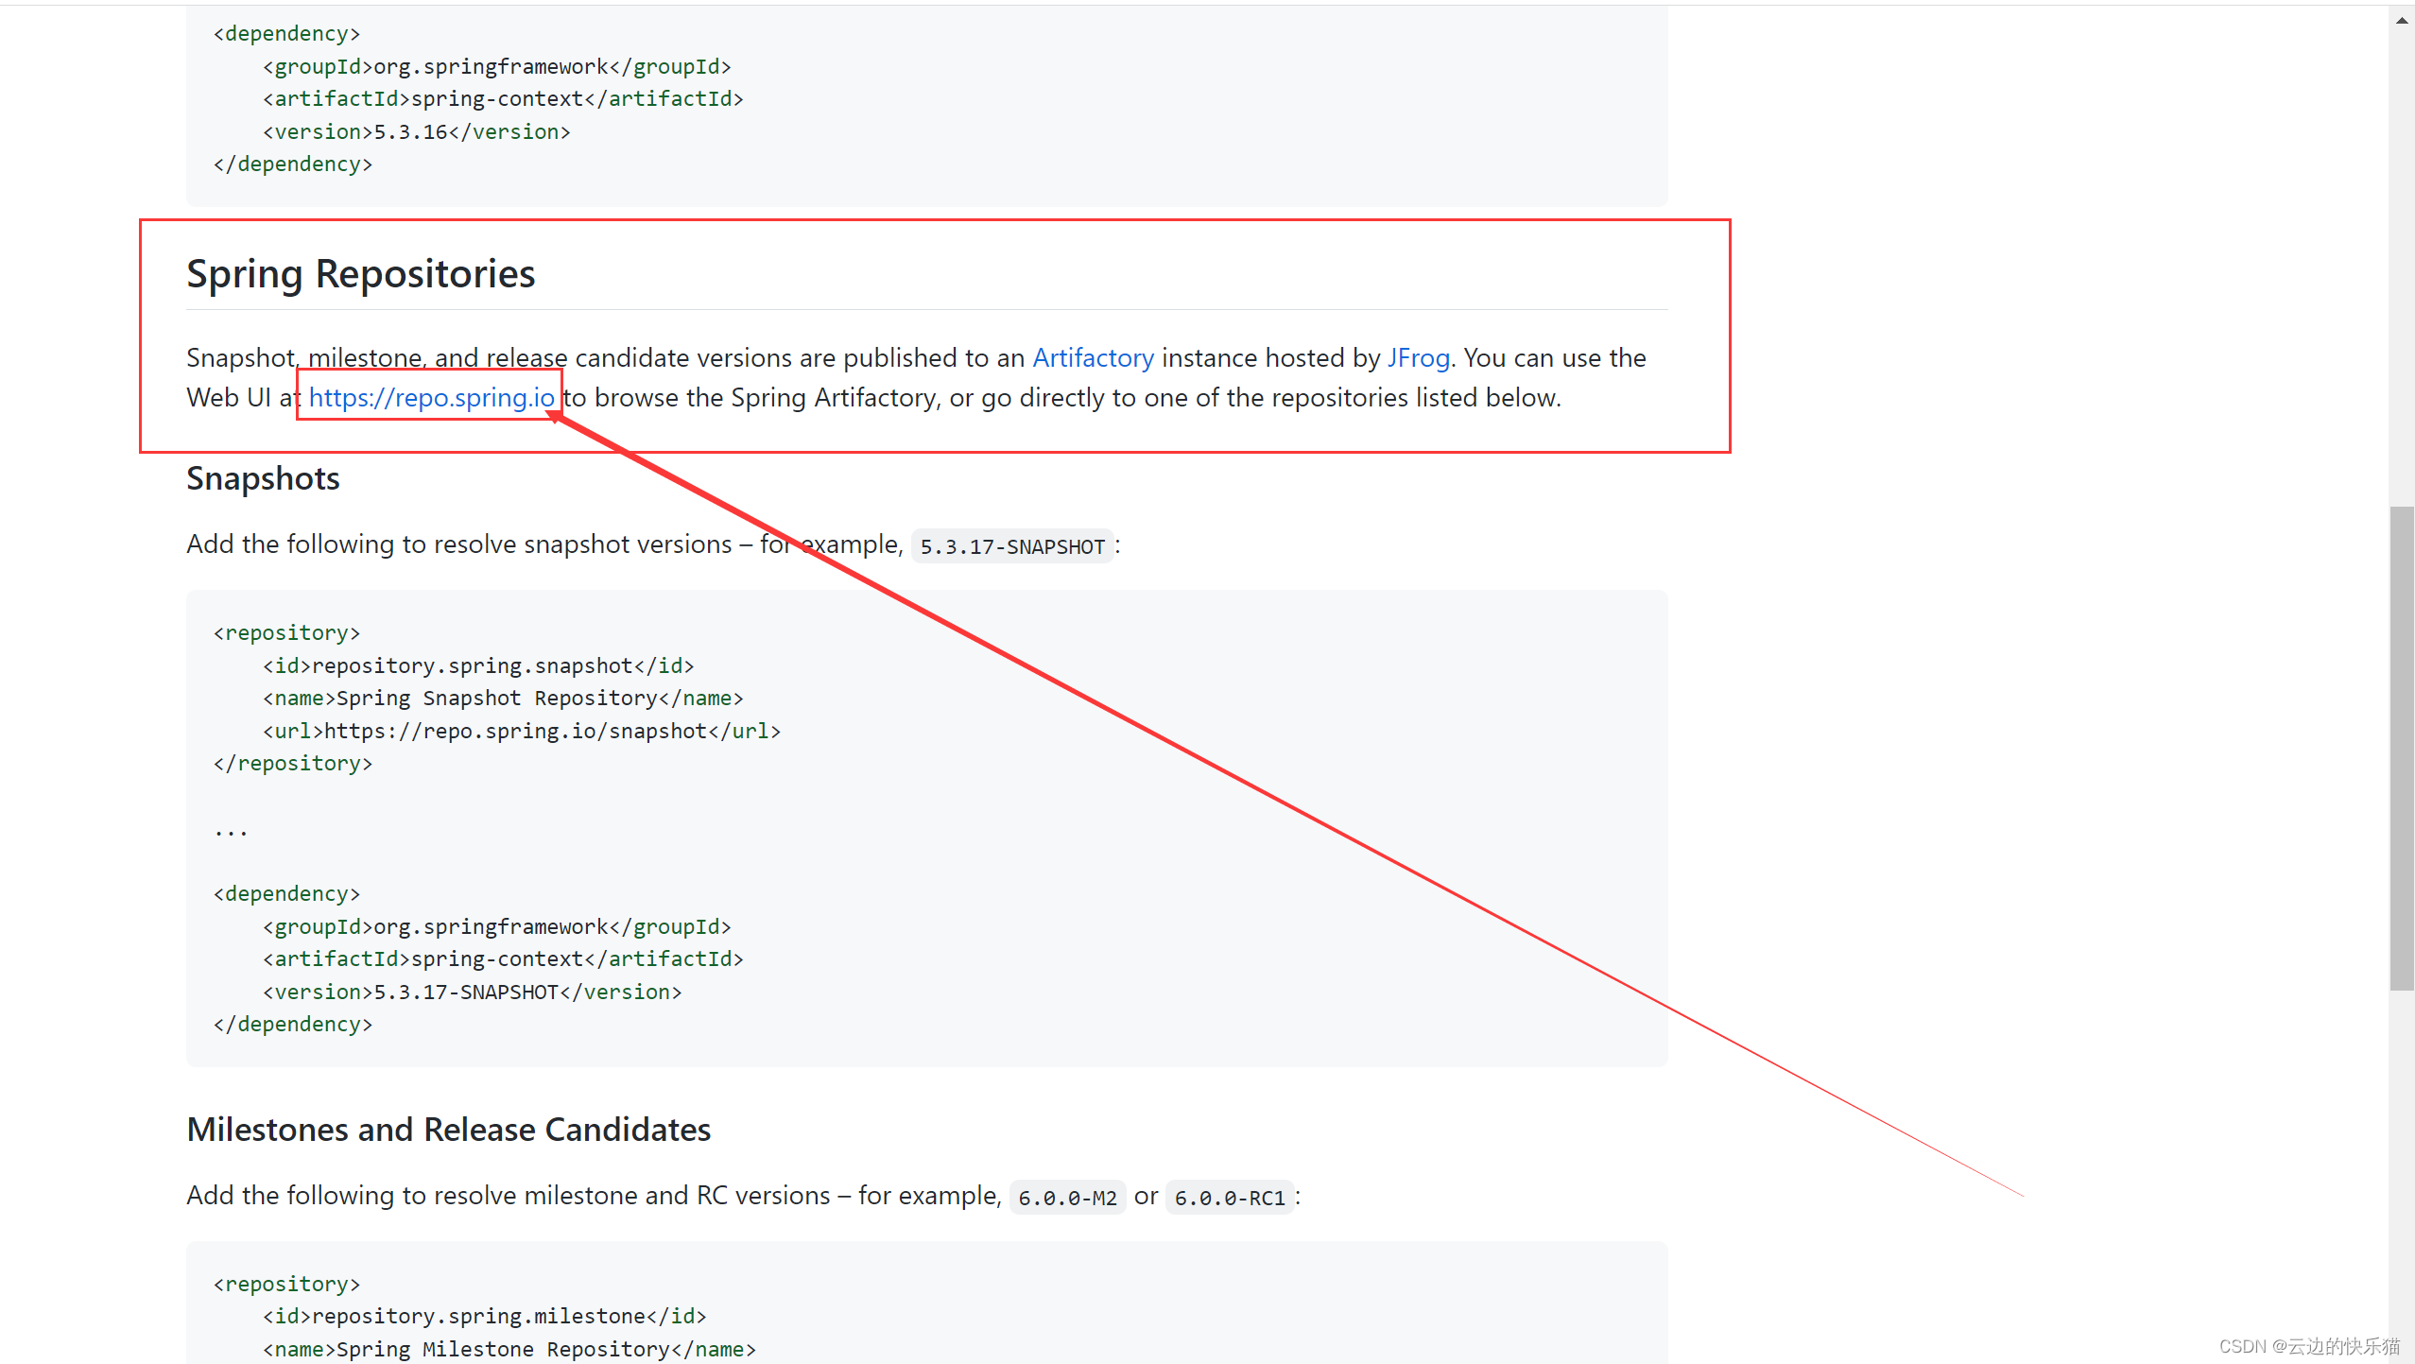Click the vertical scrollbar thumb
This screenshot has width=2415, height=1364.
click(x=2402, y=748)
